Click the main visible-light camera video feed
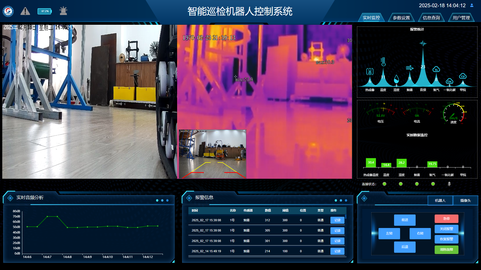This screenshot has height=270, width=481. click(89, 101)
